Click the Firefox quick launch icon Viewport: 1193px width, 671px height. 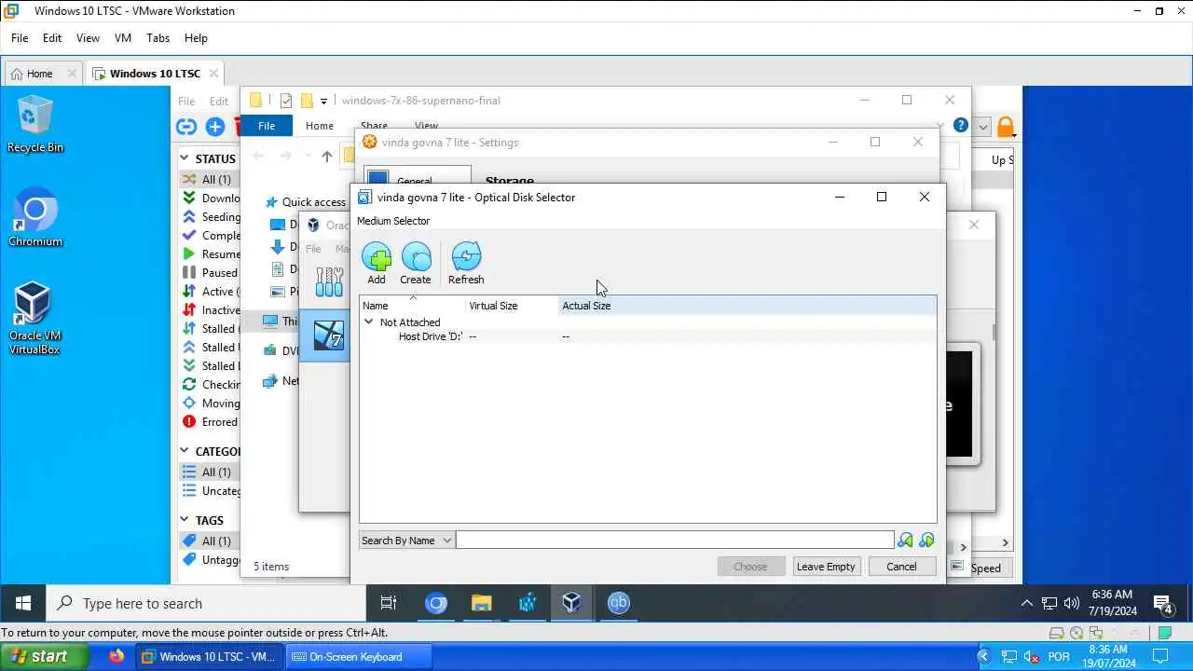click(x=117, y=656)
